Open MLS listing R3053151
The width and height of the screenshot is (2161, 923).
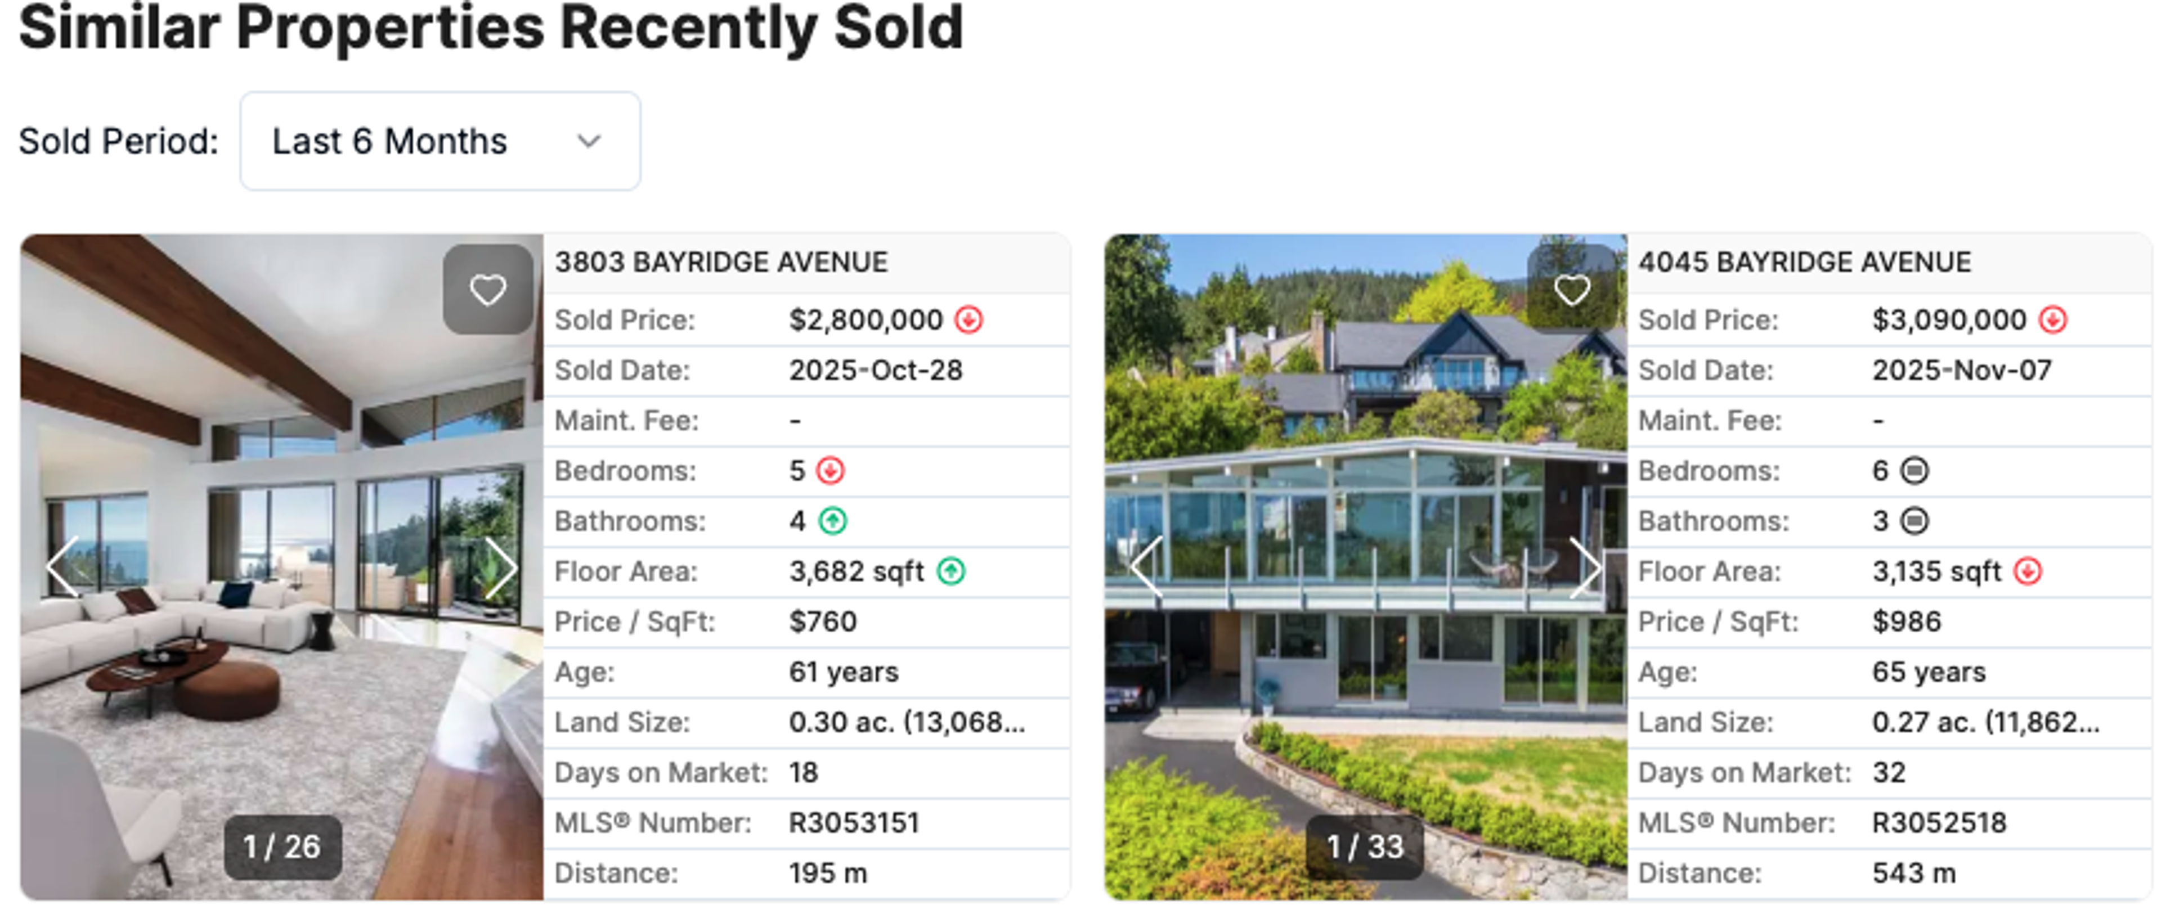coord(855,822)
